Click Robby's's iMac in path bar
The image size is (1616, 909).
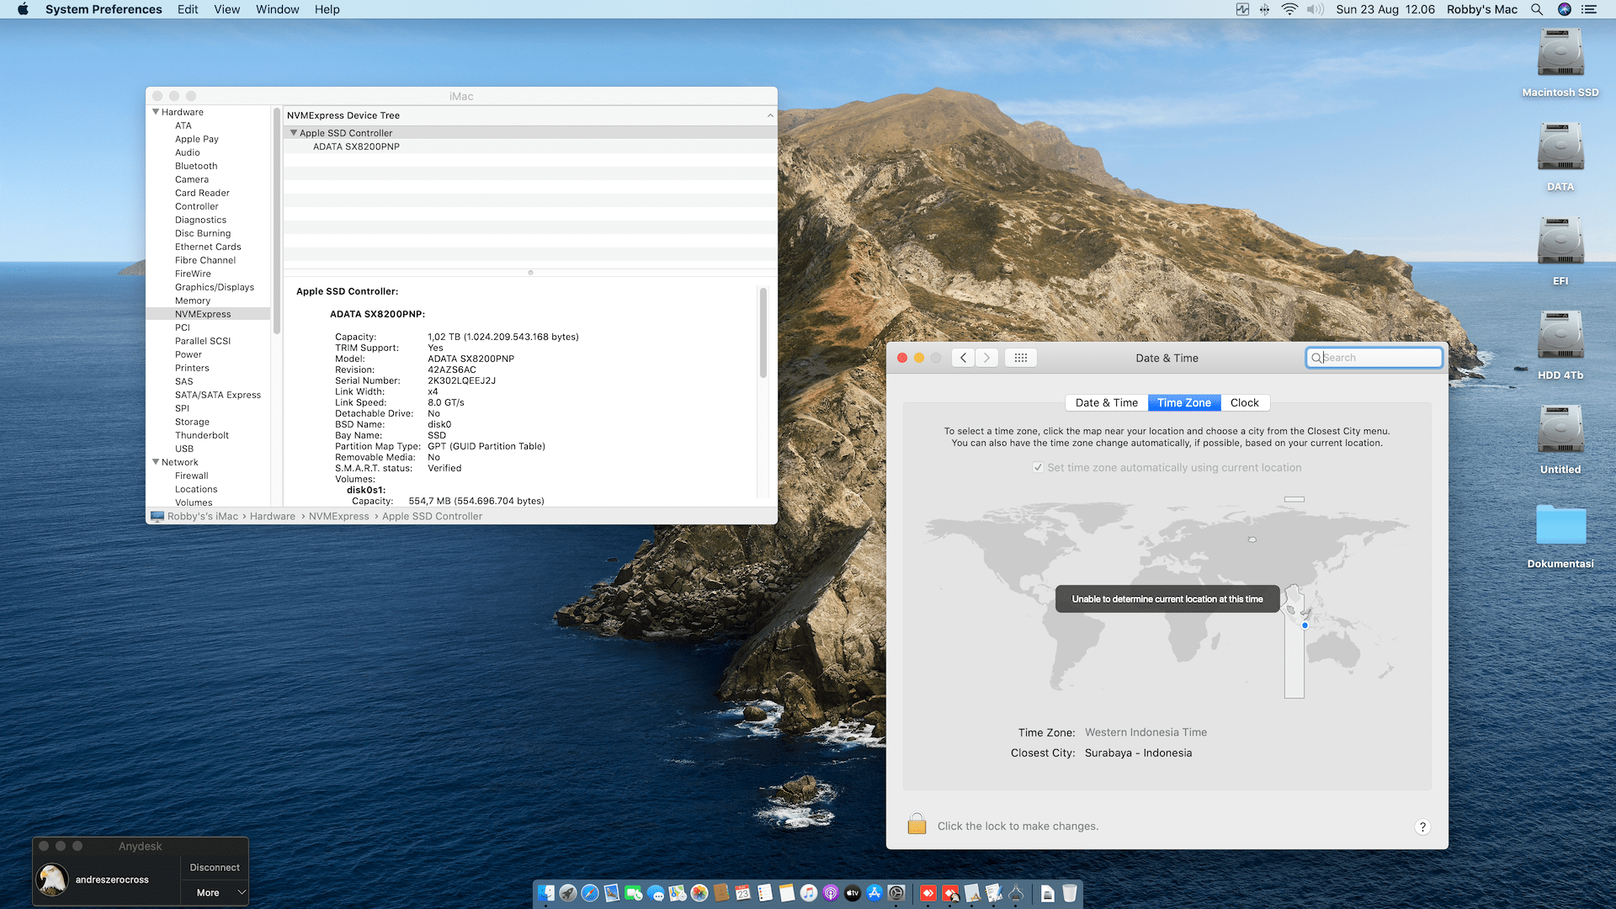(x=194, y=516)
